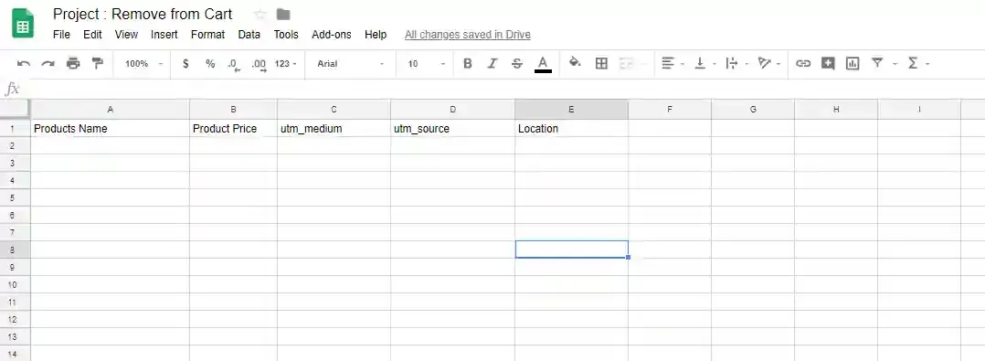Open the View menu
The image size is (985, 361).
[126, 35]
